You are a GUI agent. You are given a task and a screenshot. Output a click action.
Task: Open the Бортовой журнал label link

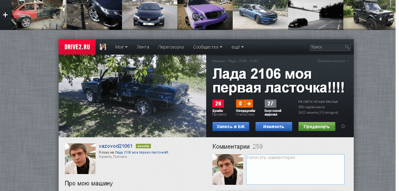click(273, 113)
